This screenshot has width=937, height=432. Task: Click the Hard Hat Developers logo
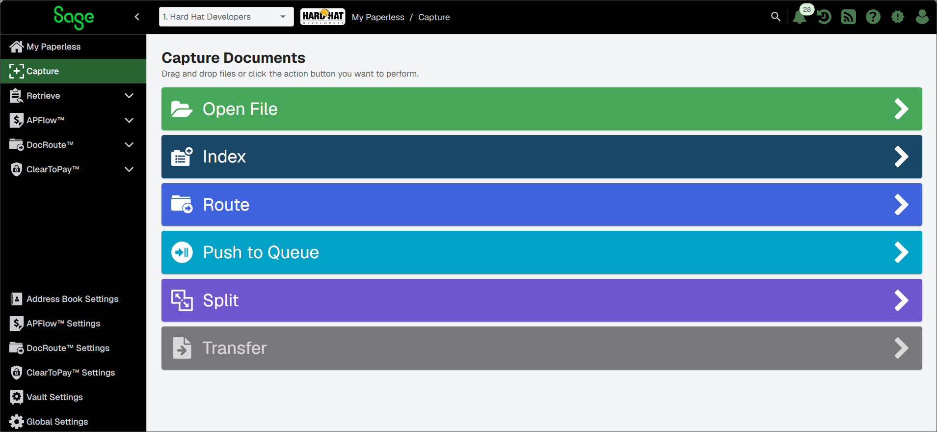click(x=323, y=17)
